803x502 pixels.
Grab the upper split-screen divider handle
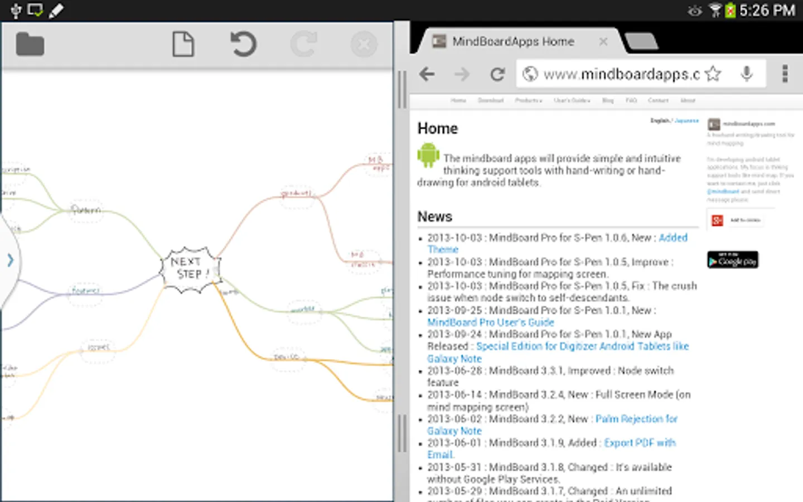pos(401,89)
